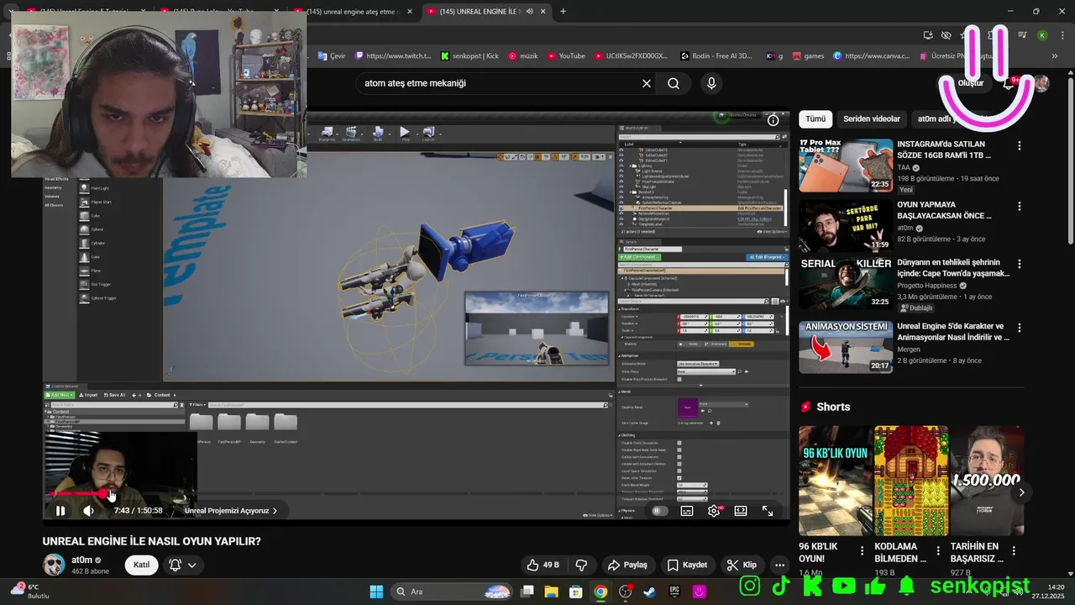Dislike the video
Viewport: 1075px width, 605px height.
pyautogui.click(x=581, y=565)
